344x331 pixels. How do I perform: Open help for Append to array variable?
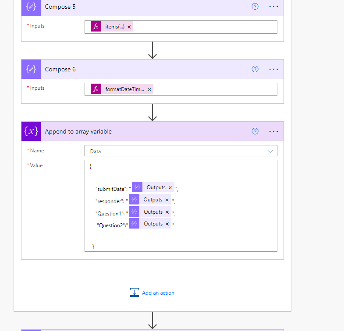pyautogui.click(x=255, y=131)
